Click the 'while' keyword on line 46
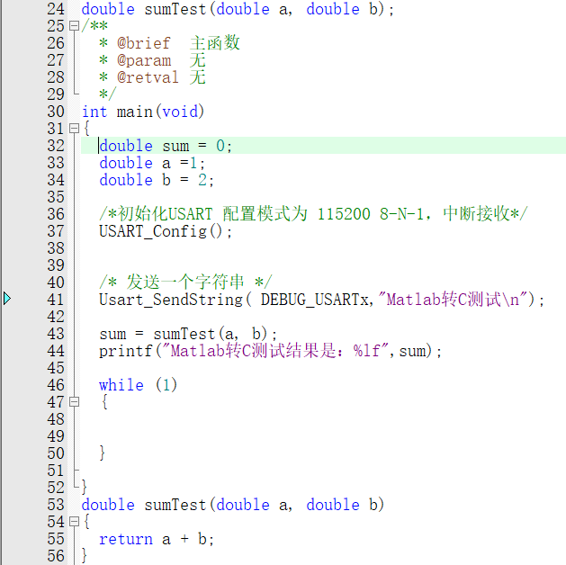The height and width of the screenshot is (565, 566). pyautogui.click(x=121, y=385)
